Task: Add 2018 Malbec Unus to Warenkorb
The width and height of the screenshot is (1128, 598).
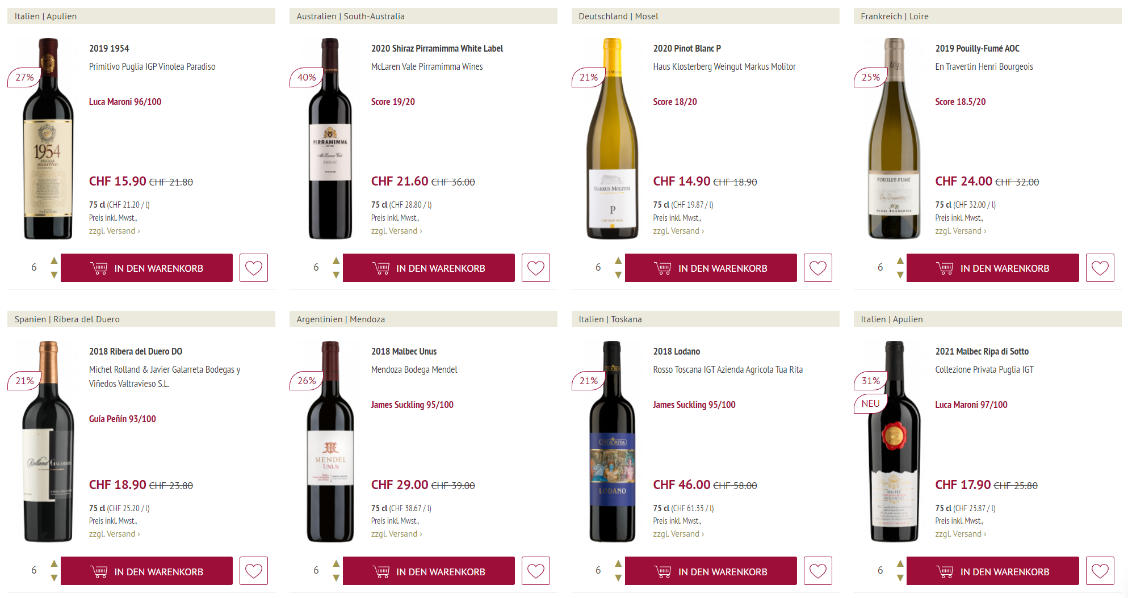Action: (x=429, y=571)
